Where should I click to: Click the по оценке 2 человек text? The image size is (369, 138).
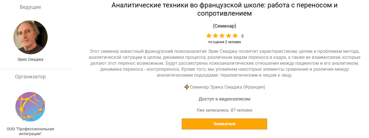pos(224,42)
